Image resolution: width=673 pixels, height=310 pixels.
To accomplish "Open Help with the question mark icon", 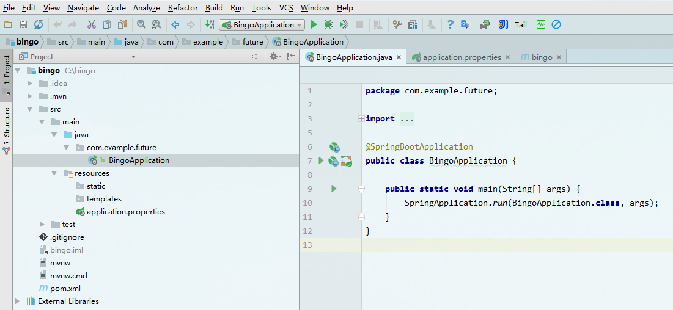I will coord(450,25).
